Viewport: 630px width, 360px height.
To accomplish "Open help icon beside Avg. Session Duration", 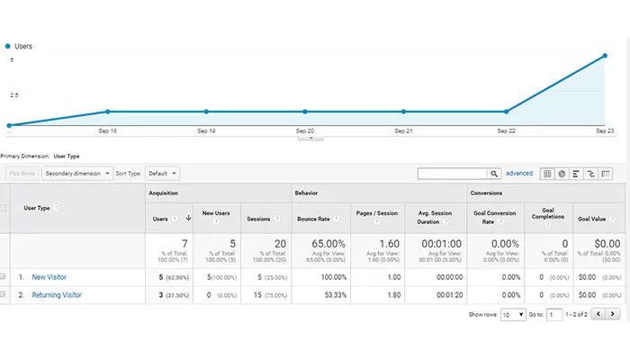I will point(446,221).
